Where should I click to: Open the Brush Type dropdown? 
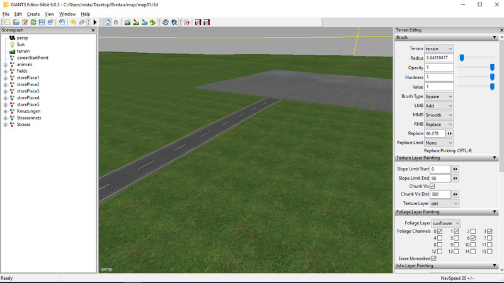pyautogui.click(x=439, y=97)
